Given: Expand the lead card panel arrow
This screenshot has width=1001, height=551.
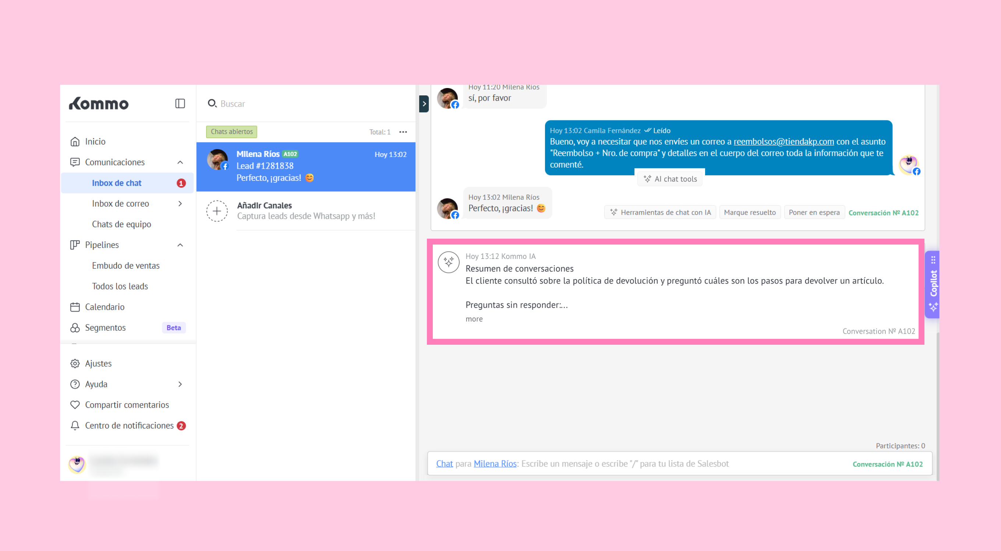Looking at the screenshot, I should 424,104.
